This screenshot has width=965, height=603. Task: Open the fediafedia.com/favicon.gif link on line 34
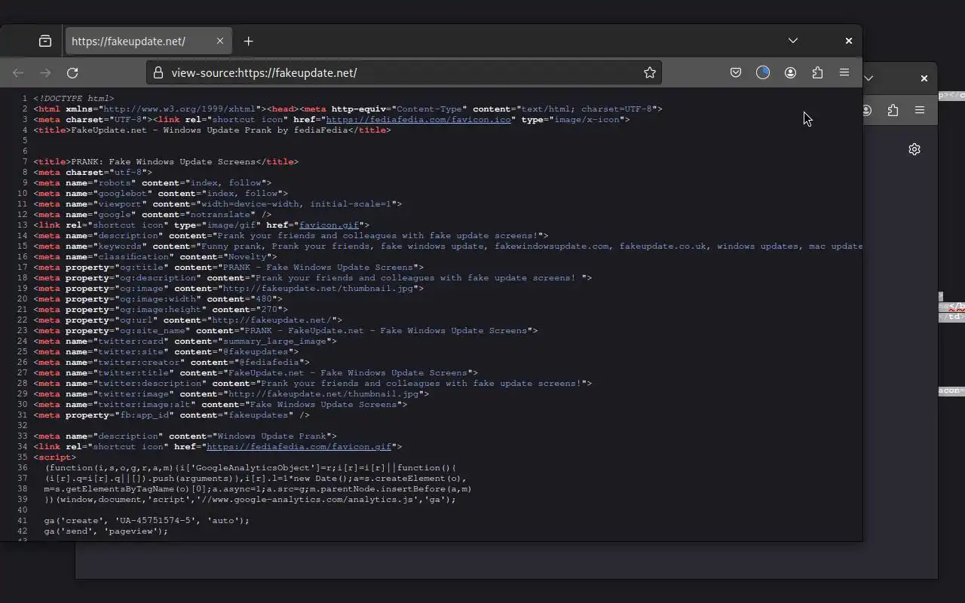pyautogui.click(x=299, y=446)
